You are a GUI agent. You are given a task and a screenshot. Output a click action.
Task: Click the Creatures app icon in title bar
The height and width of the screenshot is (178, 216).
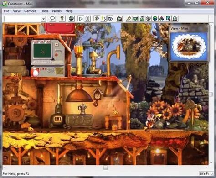5,4
